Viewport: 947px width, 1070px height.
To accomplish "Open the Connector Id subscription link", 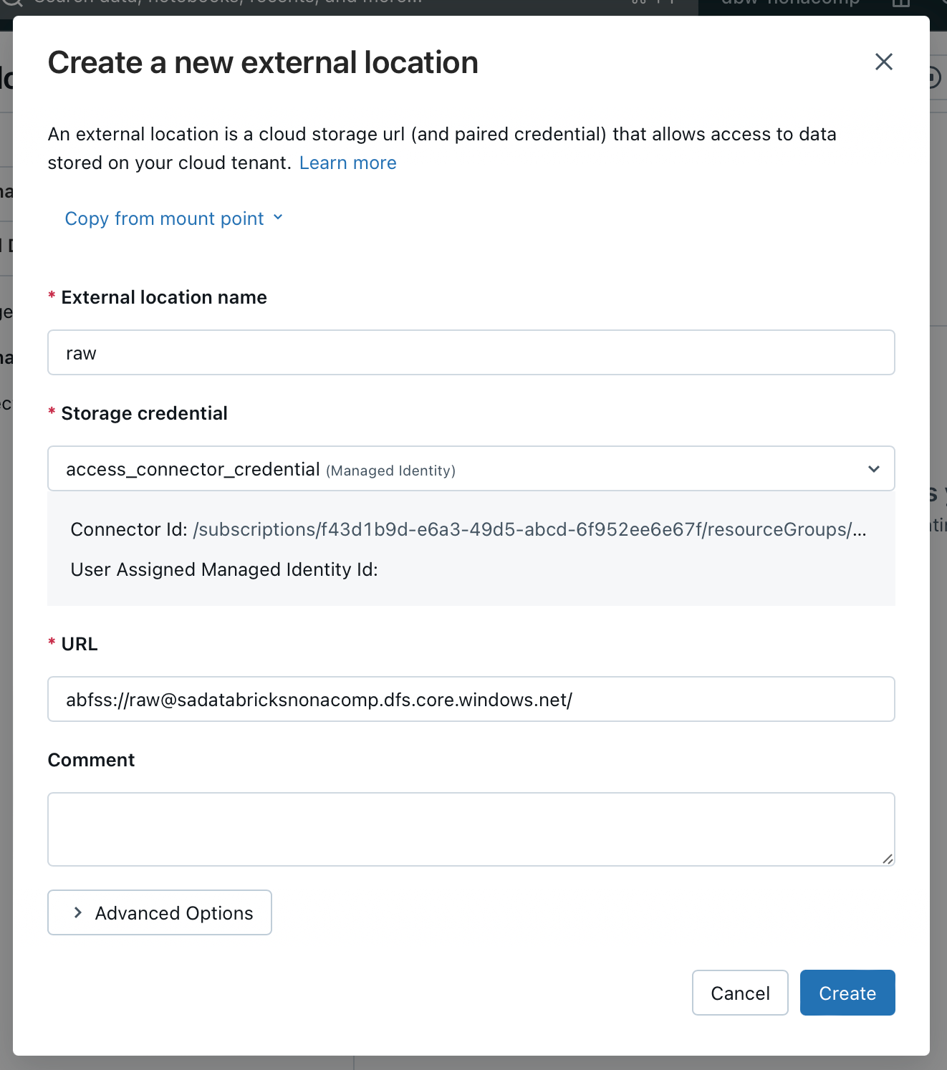I will click(x=529, y=530).
